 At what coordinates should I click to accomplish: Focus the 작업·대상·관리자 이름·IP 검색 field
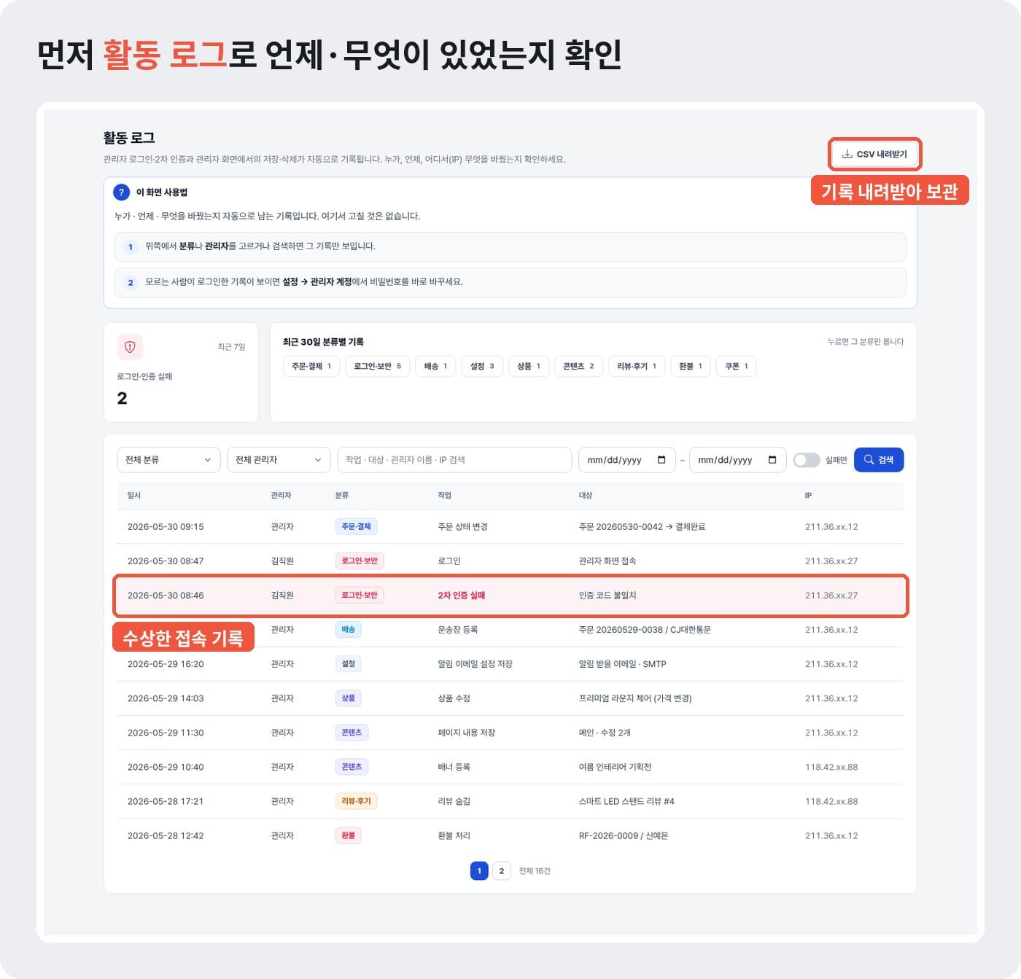[454, 460]
